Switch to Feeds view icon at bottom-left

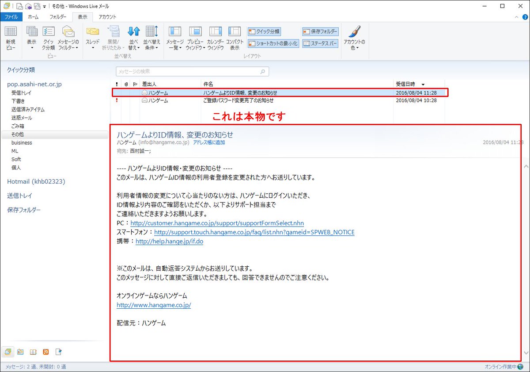45,352
